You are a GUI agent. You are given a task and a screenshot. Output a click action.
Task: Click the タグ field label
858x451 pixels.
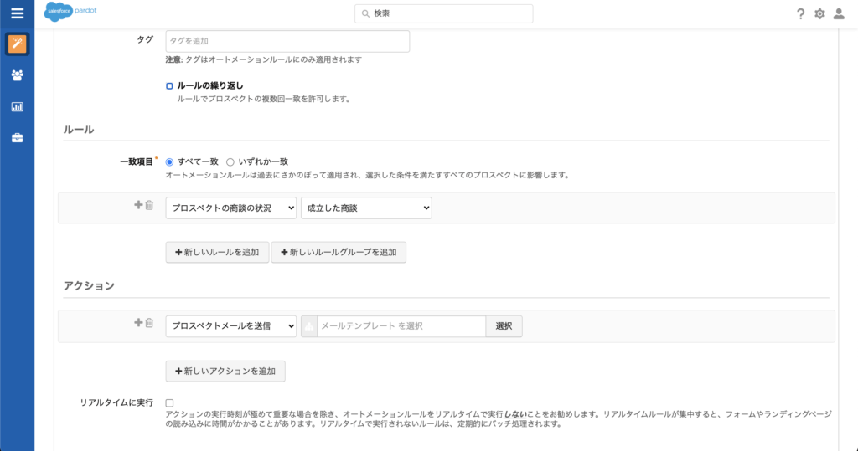145,39
